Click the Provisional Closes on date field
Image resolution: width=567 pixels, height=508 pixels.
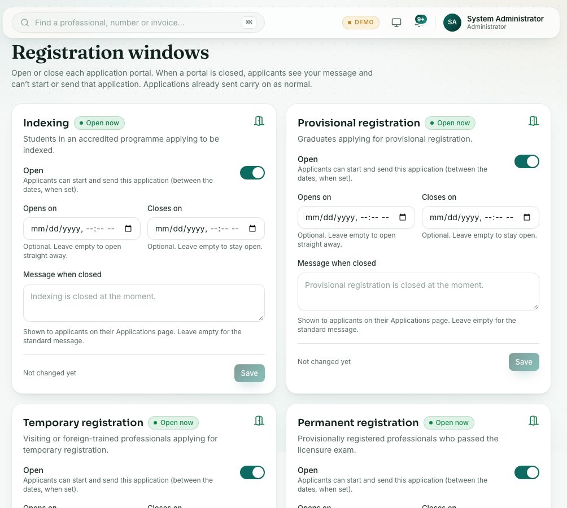tap(481, 217)
